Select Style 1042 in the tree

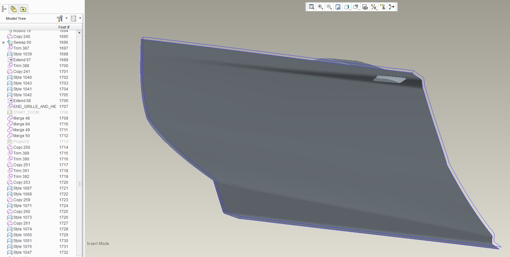click(x=22, y=95)
